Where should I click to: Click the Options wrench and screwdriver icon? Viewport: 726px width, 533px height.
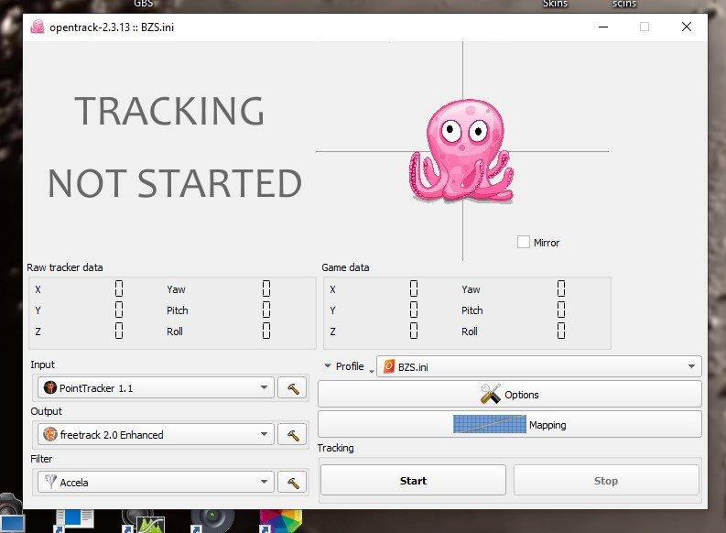point(491,394)
